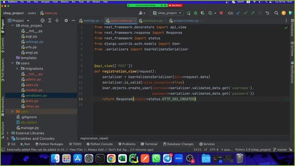Open the Problems tool tab
Image resolution: width=295 pixels, height=166 pixels.
pos(127,144)
